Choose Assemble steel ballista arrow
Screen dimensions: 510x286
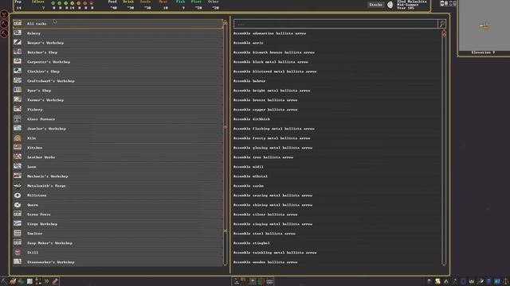(265, 234)
